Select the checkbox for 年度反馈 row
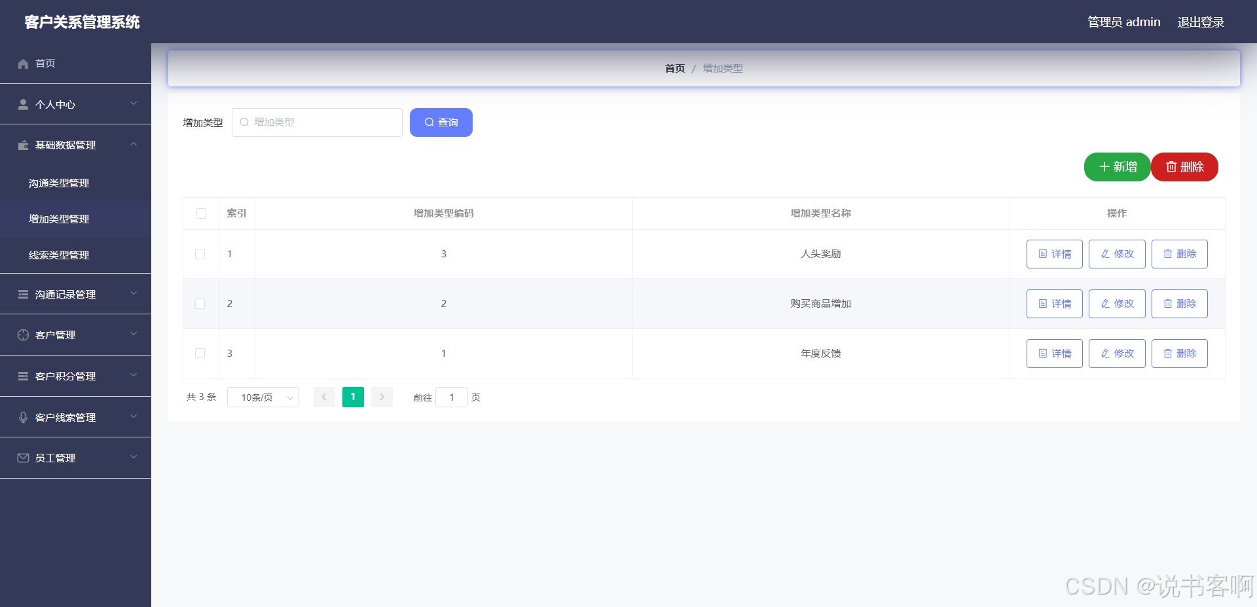This screenshot has width=1257, height=607. pos(200,354)
